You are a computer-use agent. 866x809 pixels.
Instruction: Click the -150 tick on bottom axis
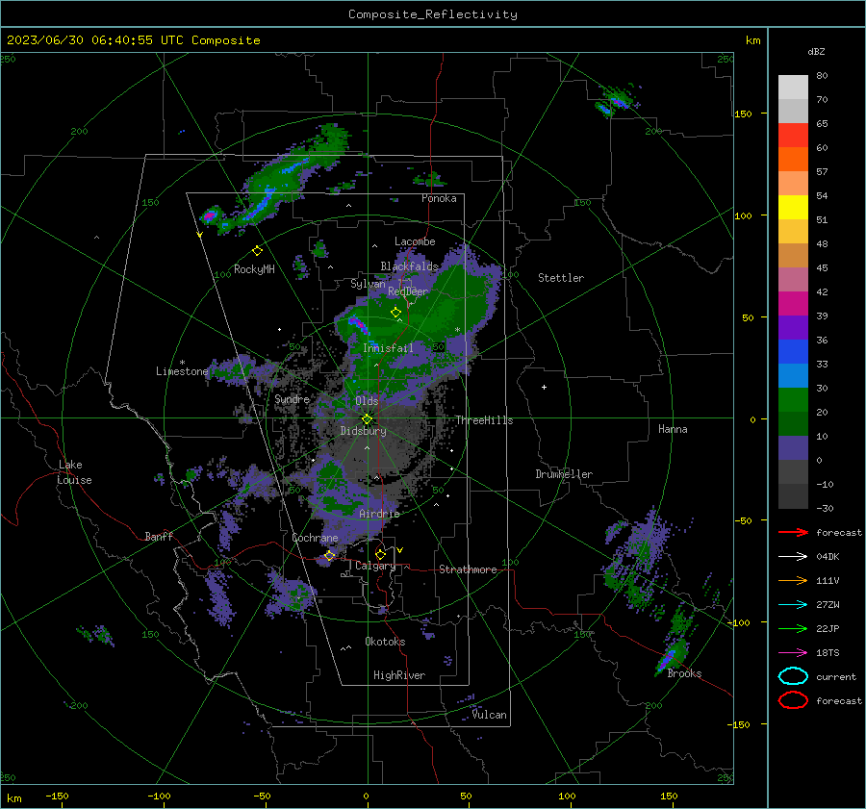(57, 796)
